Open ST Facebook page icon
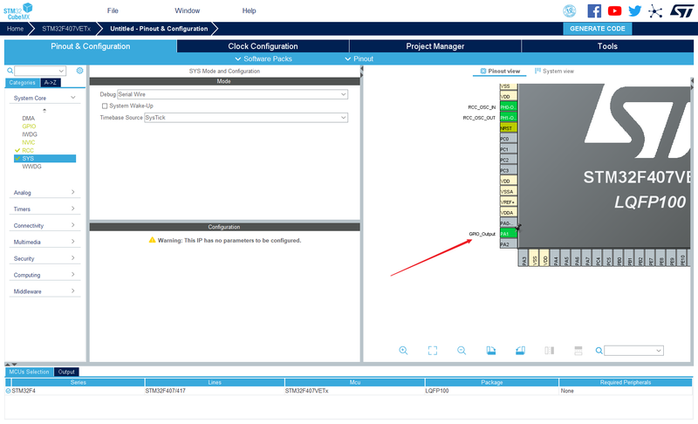The height and width of the screenshot is (424, 698). click(594, 10)
